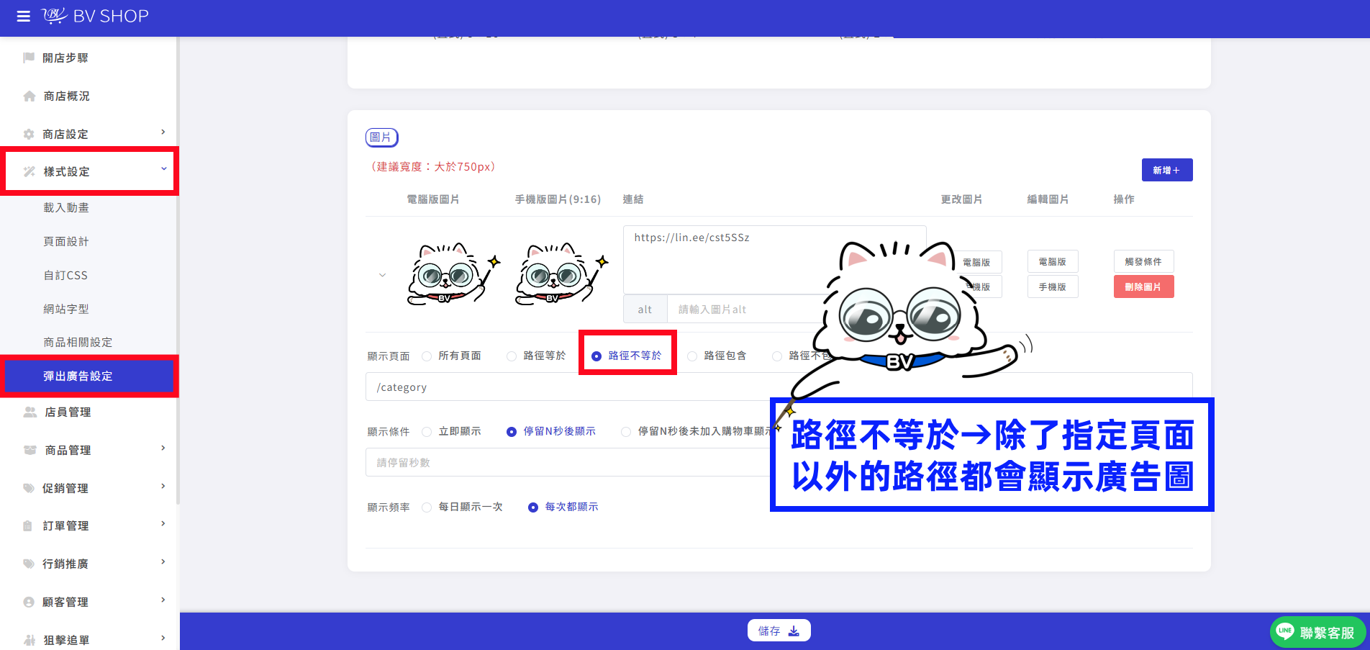Image resolution: width=1370 pixels, height=650 pixels.
Task: Select 所有頁面 radio option
Action: [x=427, y=356]
